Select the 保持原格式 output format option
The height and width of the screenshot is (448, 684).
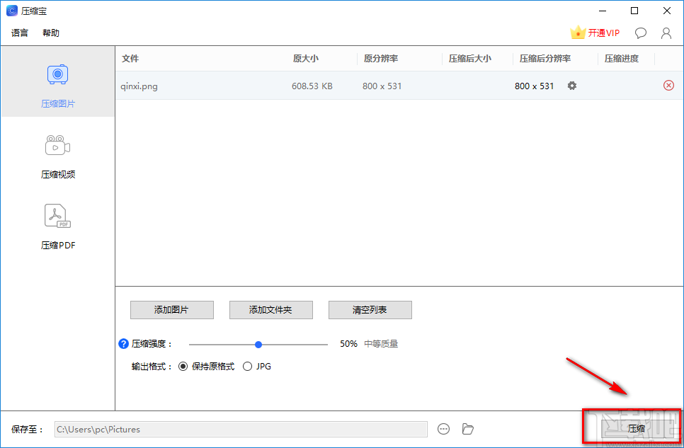click(183, 366)
